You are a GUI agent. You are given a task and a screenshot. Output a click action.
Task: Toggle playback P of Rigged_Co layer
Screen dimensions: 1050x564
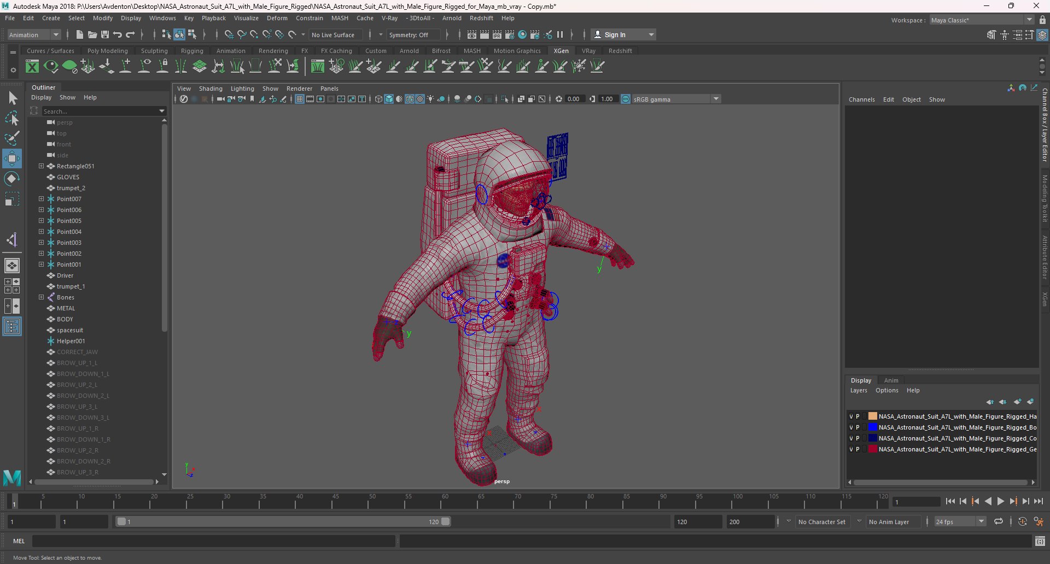[x=857, y=438]
